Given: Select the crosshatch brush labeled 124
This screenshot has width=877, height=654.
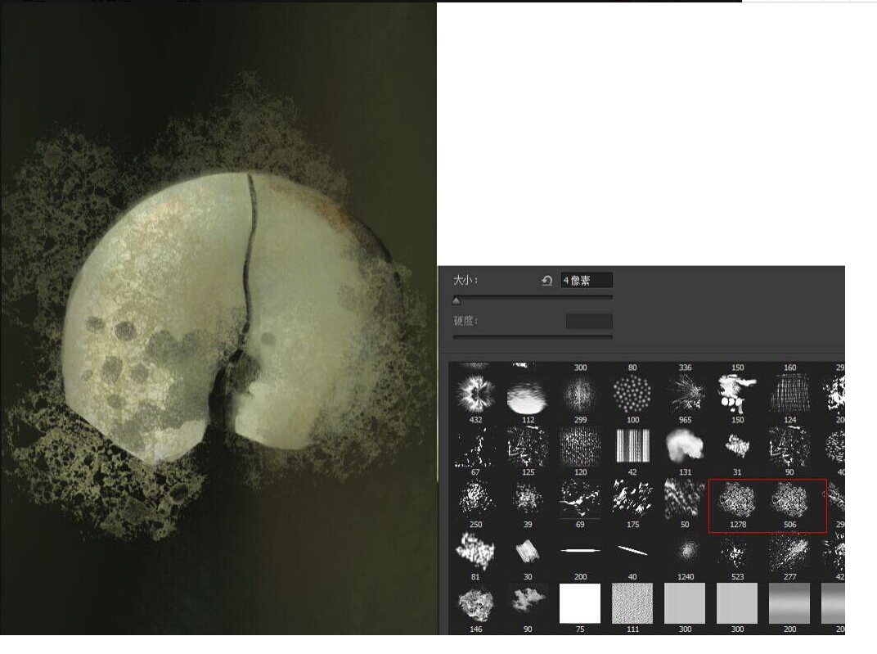Looking at the screenshot, I should [790, 395].
